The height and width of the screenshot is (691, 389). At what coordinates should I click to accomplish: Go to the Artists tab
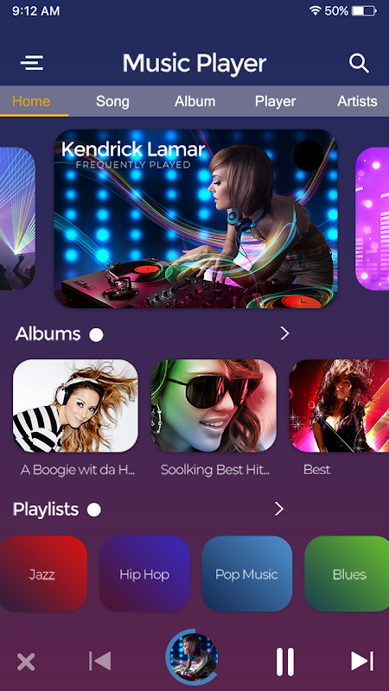(x=357, y=101)
